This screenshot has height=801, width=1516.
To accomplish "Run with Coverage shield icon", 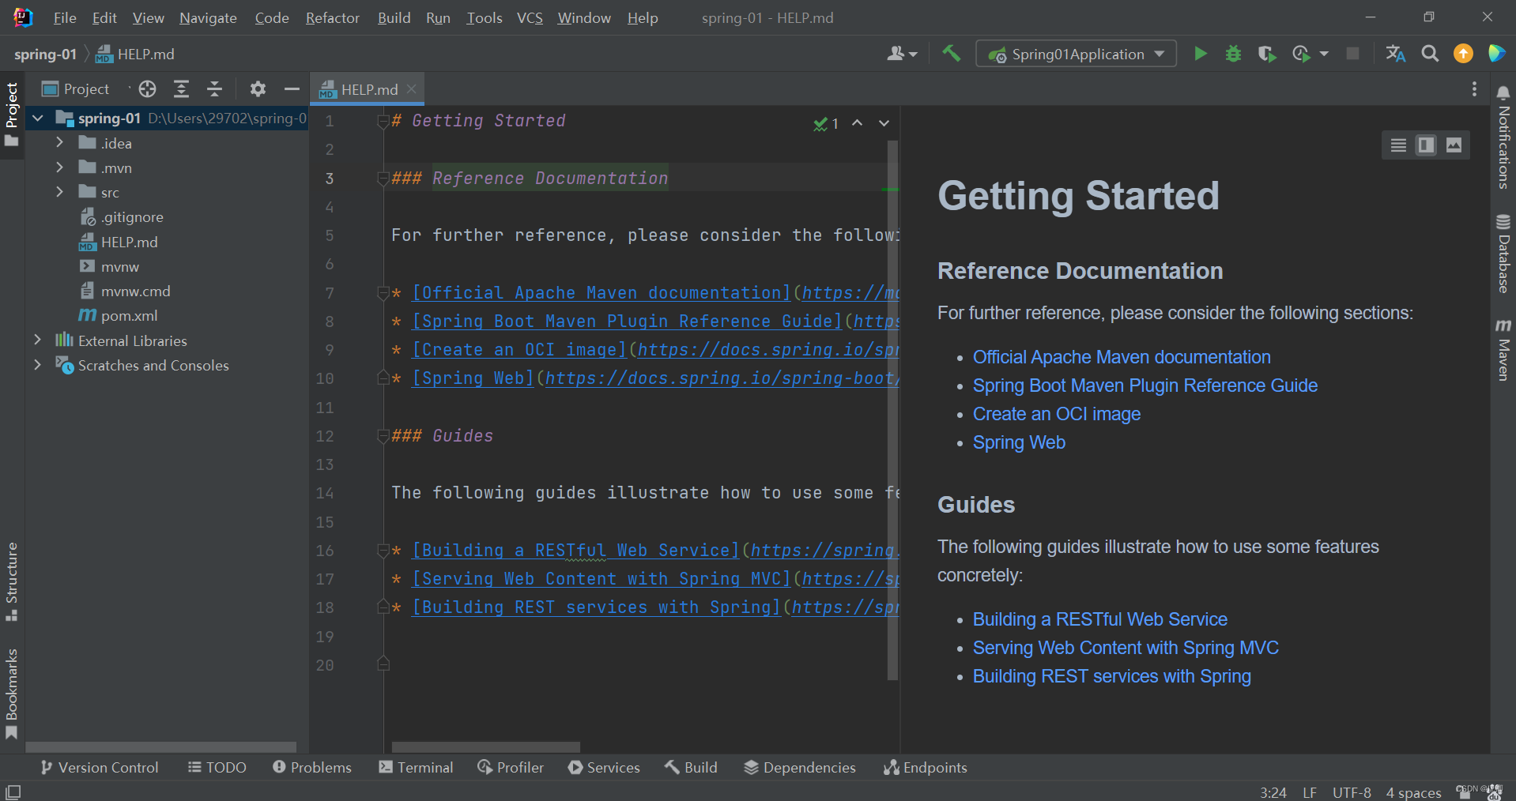I will [1266, 54].
